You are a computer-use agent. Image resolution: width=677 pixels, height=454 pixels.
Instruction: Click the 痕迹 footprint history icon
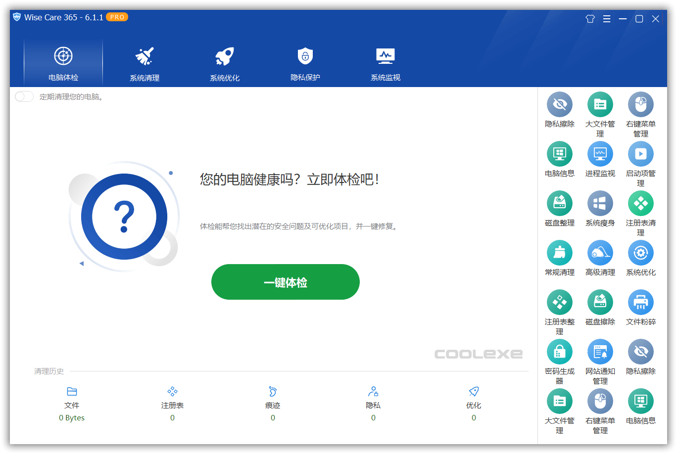[273, 392]
